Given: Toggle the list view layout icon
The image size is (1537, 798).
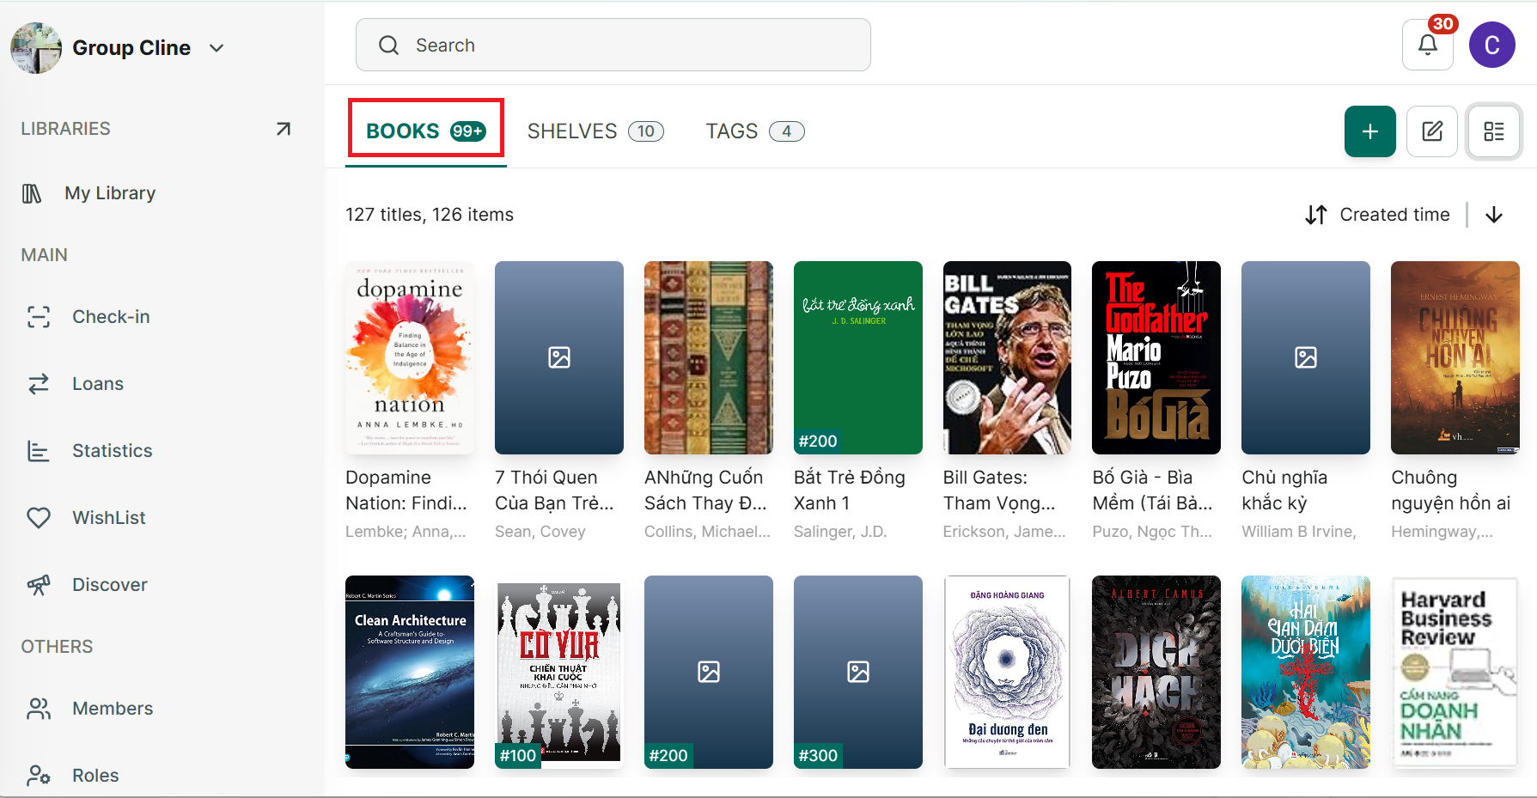Looking at the screenshot, I should click(1493, 131).
